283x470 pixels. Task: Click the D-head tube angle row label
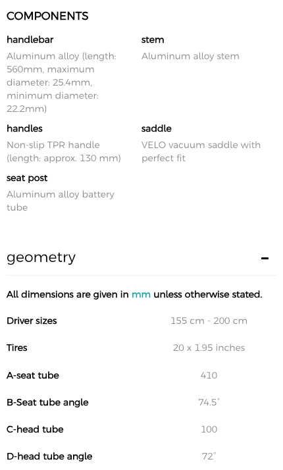pyautogui.click(x=49, y=456)
